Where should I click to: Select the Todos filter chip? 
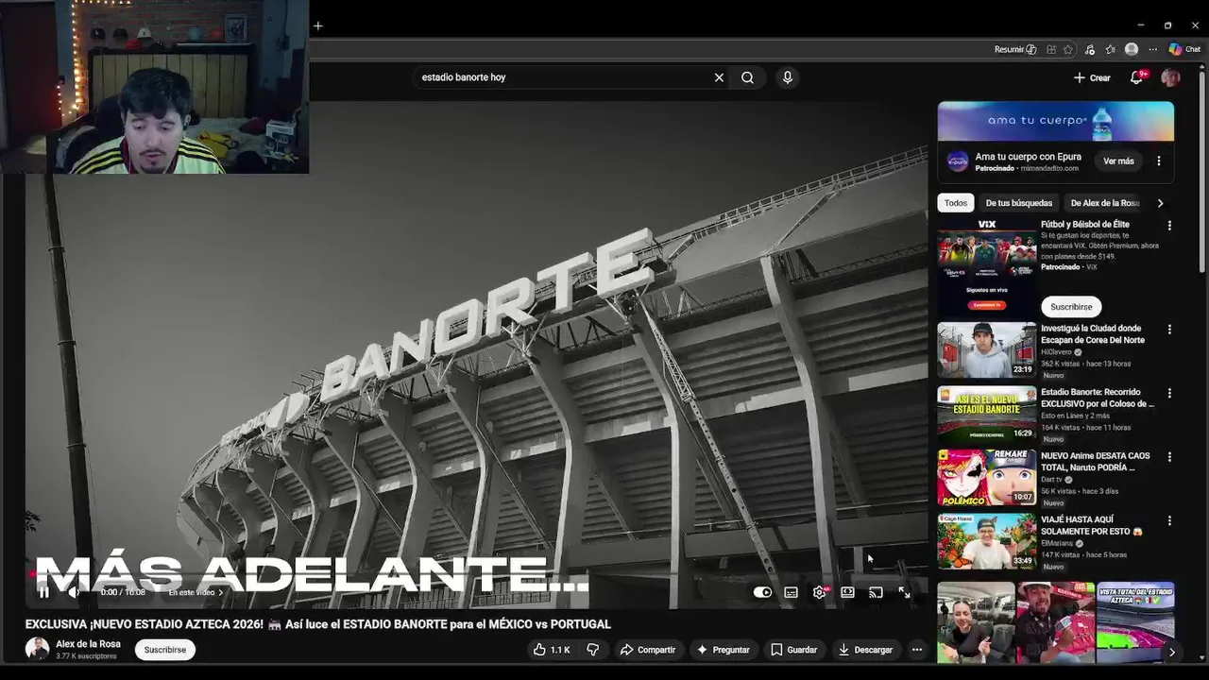click(956, 203)
